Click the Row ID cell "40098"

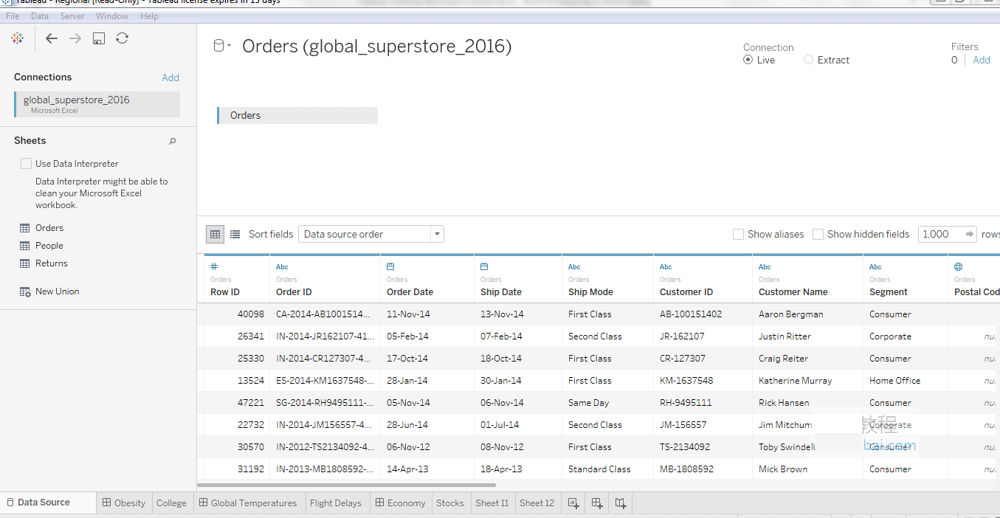click(251, 314)
